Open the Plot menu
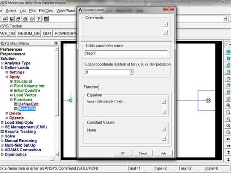Image resolution: width=231 pixels, height=173 pixels. (32, 11)
